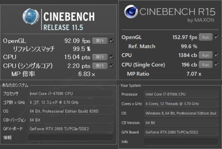Image resolution: width=222 pixels, height=149 pixels.
Task: Click the GFX Board field in Your System
Action: pos(181,132)
